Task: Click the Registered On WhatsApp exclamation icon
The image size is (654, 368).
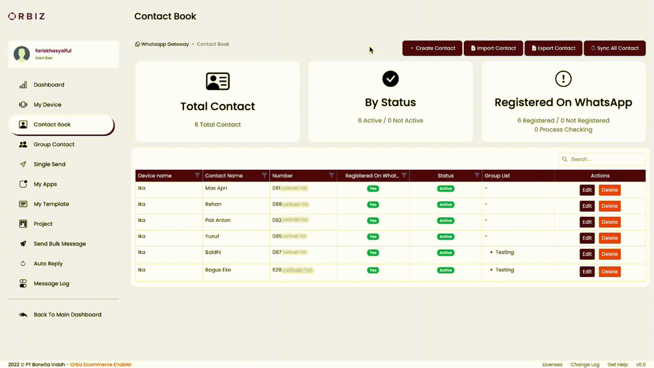Action: (x=563, y=79)
